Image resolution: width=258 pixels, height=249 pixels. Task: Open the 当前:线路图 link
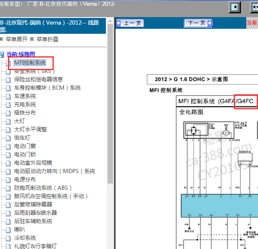pyautogui.click(x=20, y=54)
